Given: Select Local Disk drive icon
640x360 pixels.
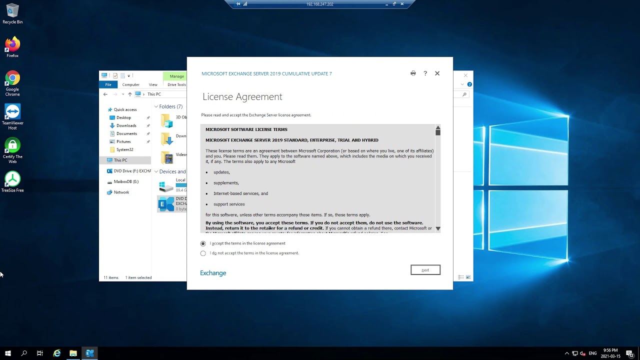Looking at the screenshot, I should tap(166, 186).
